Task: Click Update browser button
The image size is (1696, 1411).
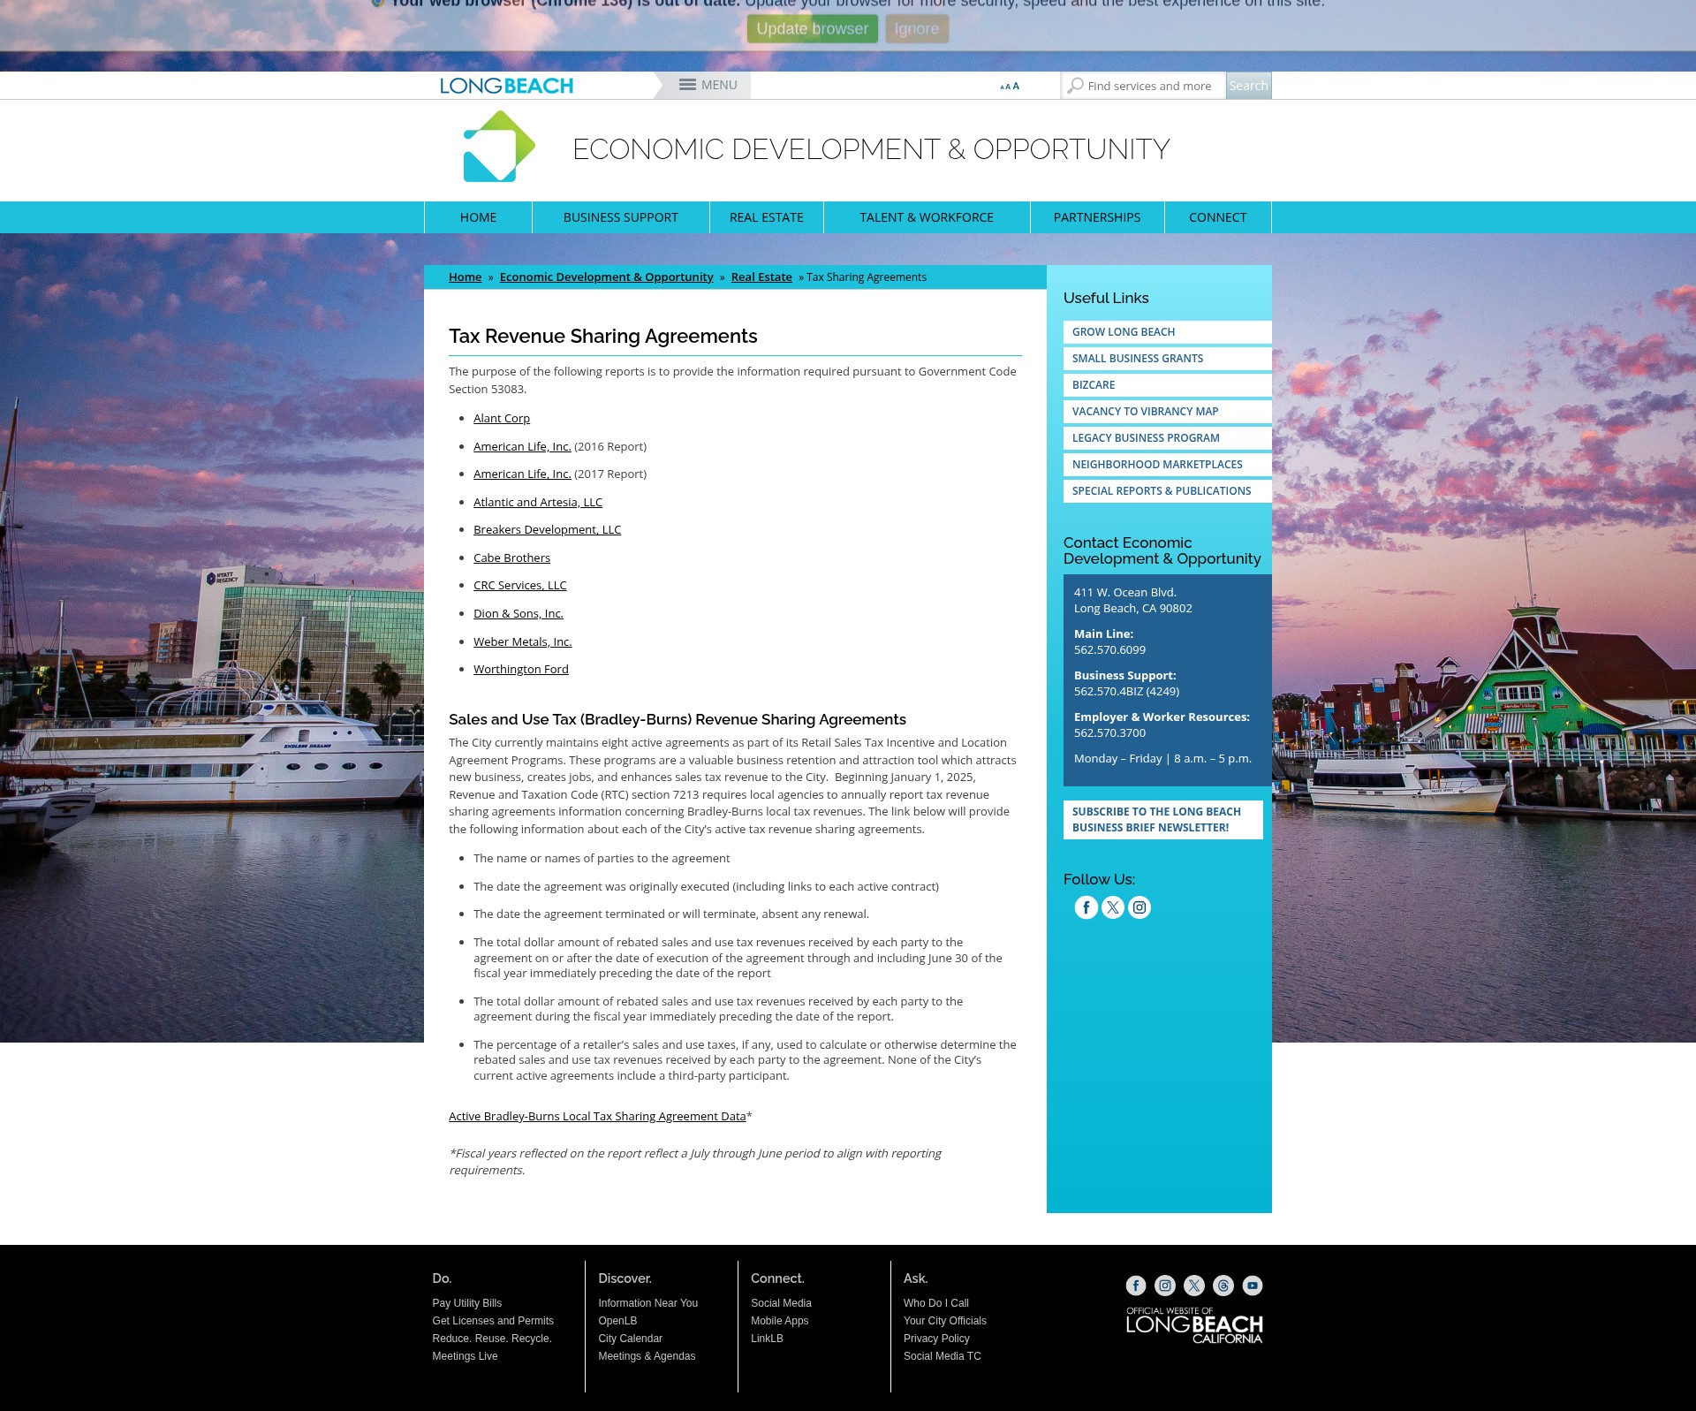Action: pyautogui.click(x=813, y=28)
